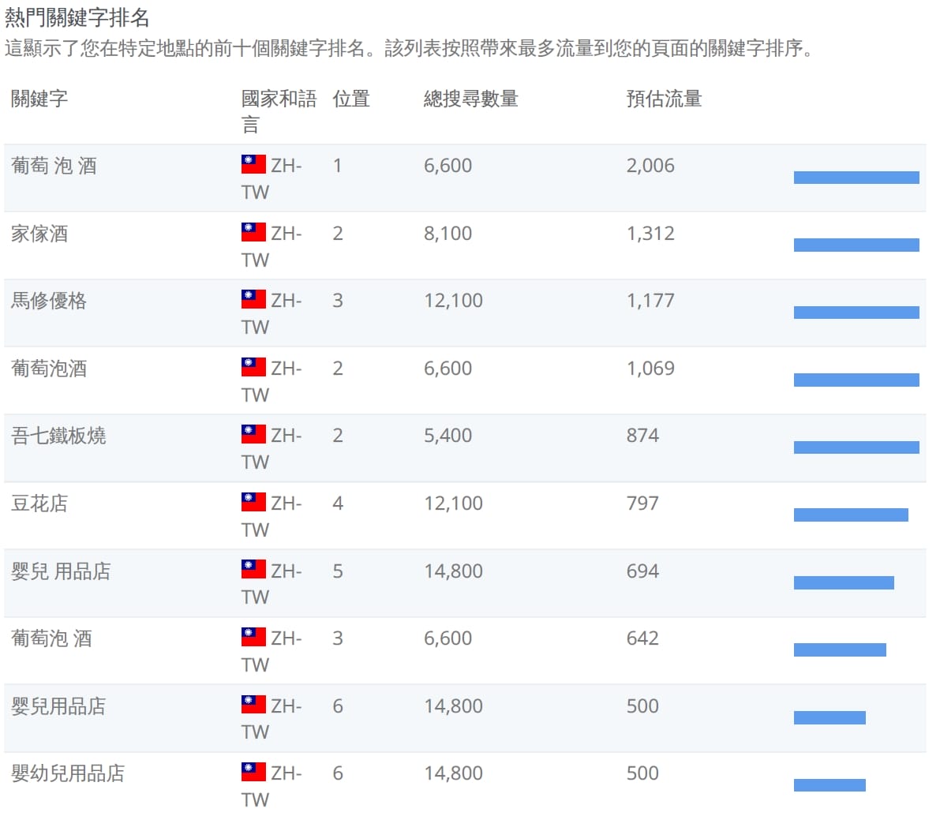The width and height of the screenshot is (940, 831).
Task: Select the keyword 葡萄 泡 酒
Action: click(x=54, y=166)
